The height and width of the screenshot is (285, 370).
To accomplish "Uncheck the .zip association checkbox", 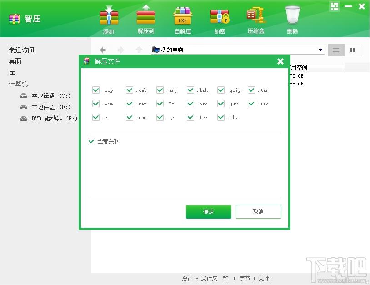I will 96,90.
